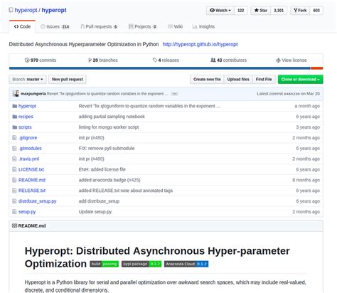Open the distribute_setup.py file
The height and width of the screenshot is (293, 337).
click(x=38, y=201)
